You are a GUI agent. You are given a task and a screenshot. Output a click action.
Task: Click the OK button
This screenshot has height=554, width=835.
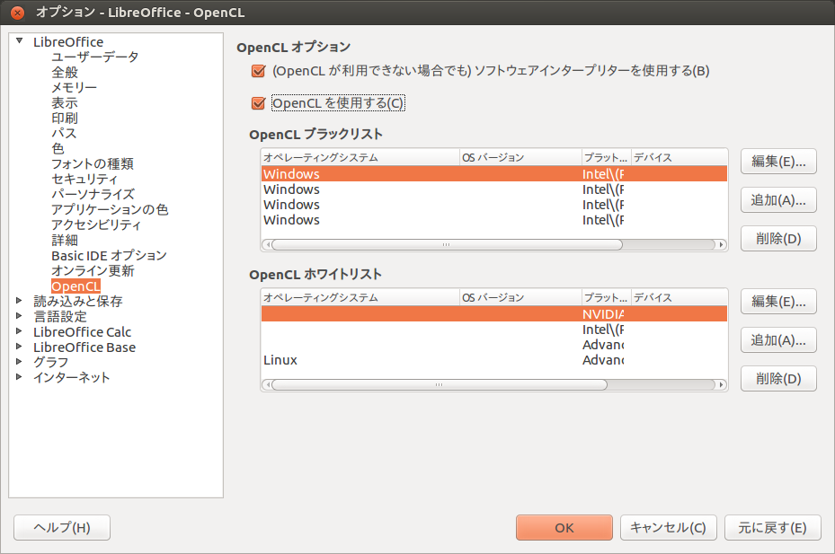click(x=564, y=528)
